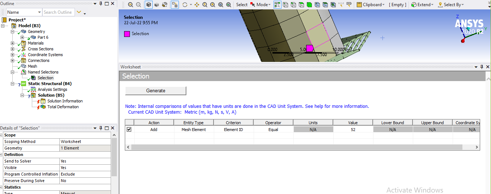The height and width of the screenshot is (194, 491).
Task: Open the Name filter dropdown in Outline
Action: [39, 12]
